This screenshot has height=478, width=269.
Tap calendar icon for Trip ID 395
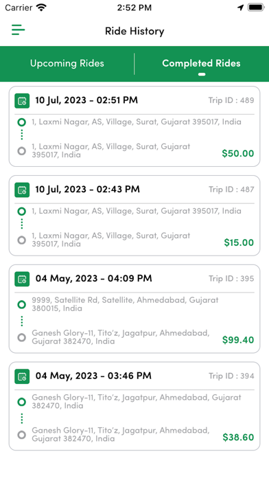[22, 279]
